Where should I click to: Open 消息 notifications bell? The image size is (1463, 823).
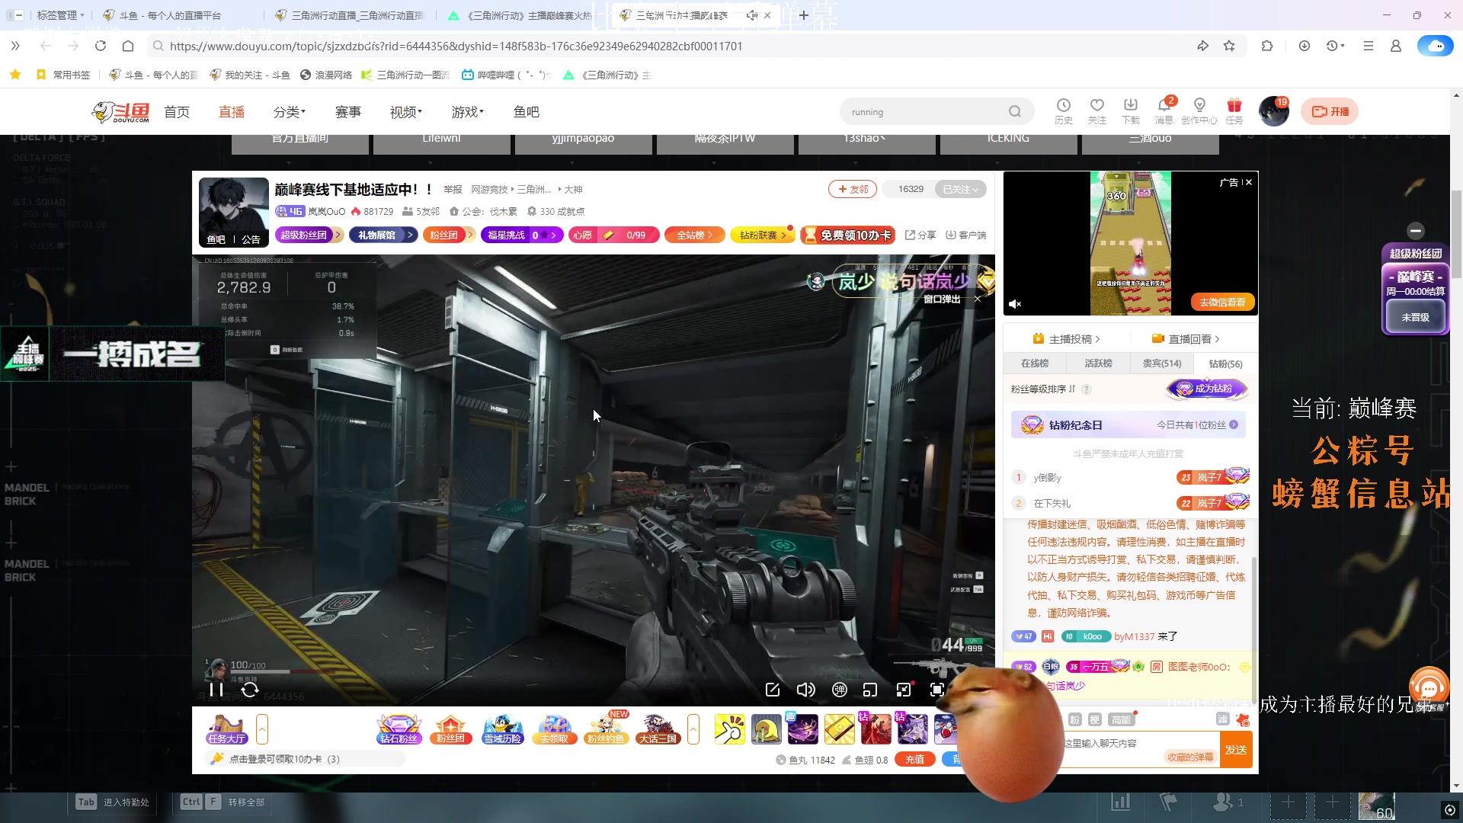1164,111
